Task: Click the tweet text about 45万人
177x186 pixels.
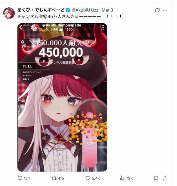Action: [69, 17]
